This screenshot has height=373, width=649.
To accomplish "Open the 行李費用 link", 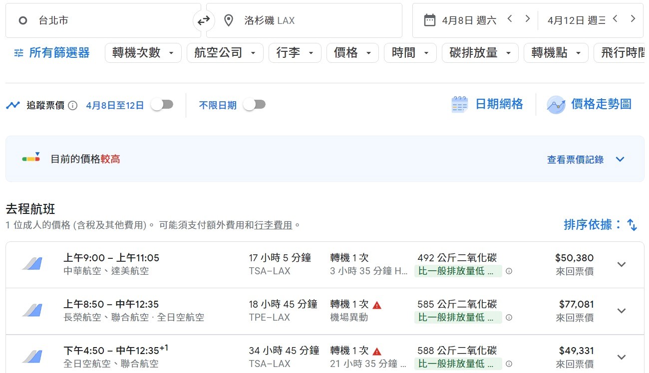I will click(x=273, y=225).
